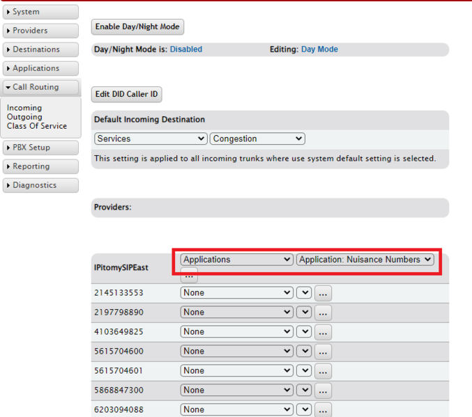The image size is (472, 417).
Task: Open the small dropdown for DID 2145133553
Action: (x=304, y=293)
